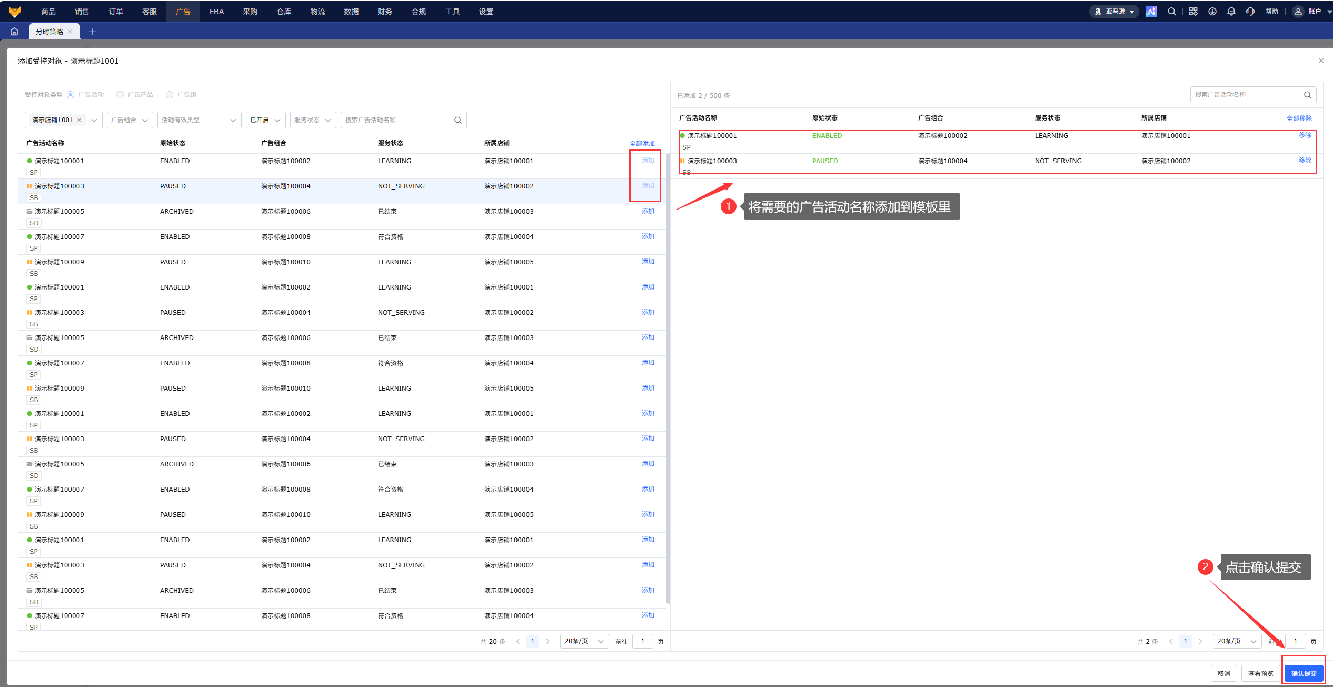Viewport: 1333px width, 687px height.
Task: Close the 添加受控对象 dialog
Action: coord(1321,61)
